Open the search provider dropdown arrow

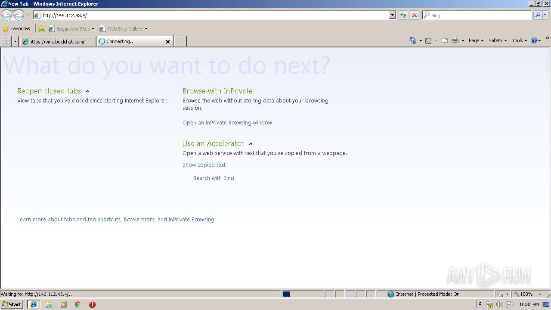545,15
